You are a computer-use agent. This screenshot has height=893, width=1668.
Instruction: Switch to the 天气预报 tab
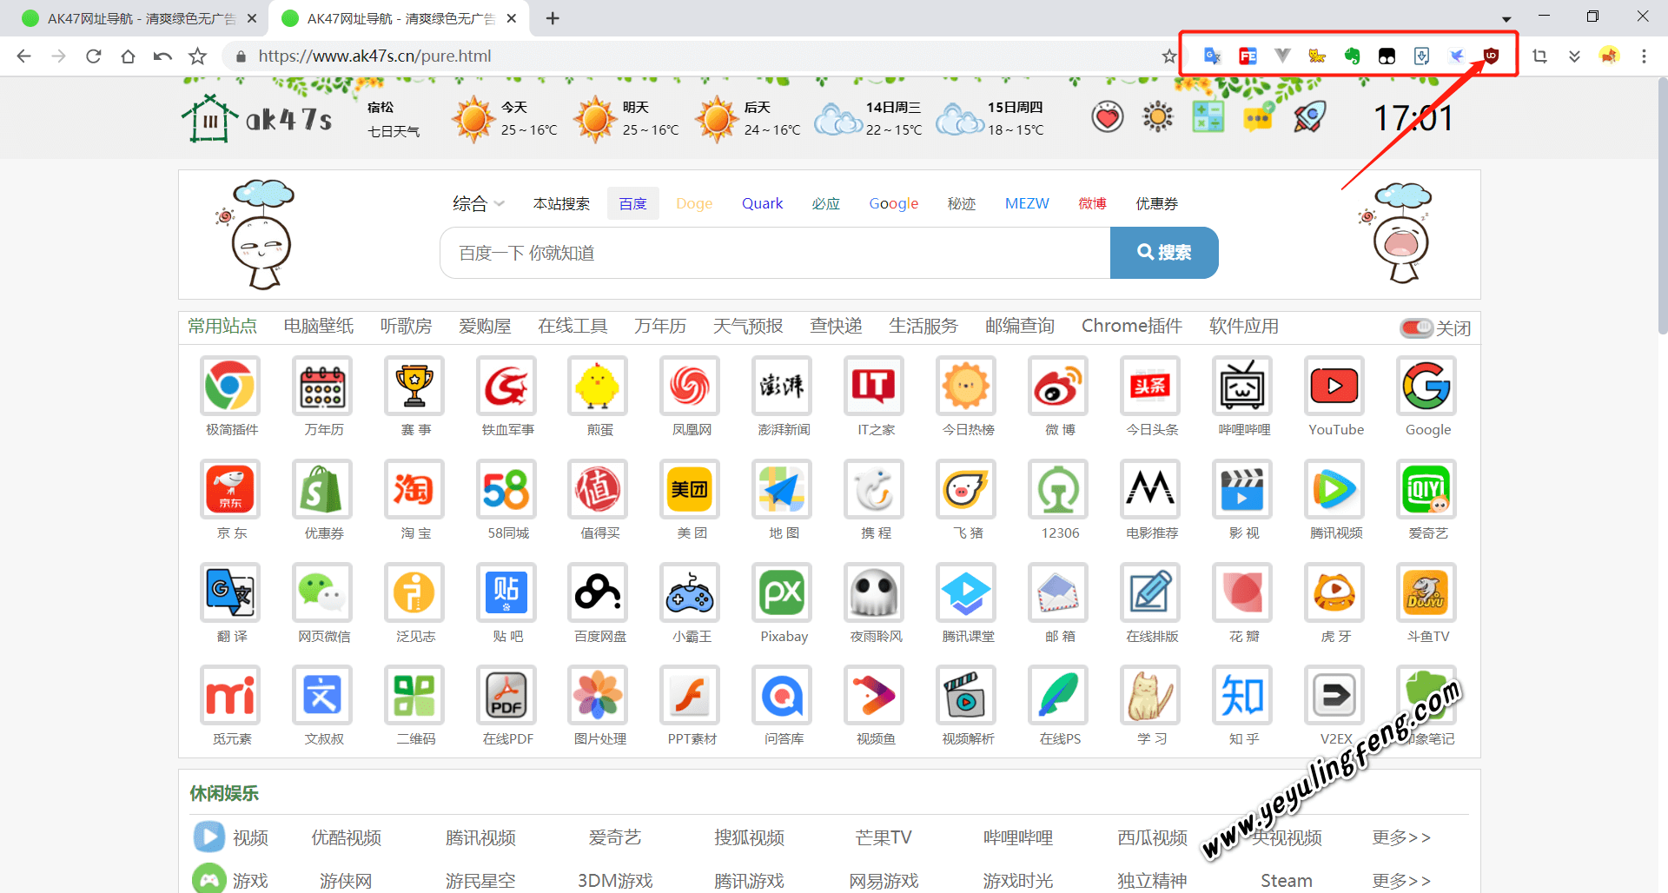(748, 326)
